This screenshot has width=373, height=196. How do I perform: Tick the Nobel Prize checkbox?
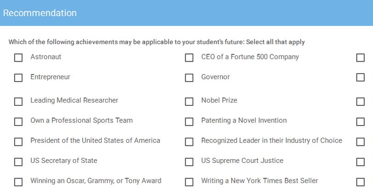click(189, 102)
